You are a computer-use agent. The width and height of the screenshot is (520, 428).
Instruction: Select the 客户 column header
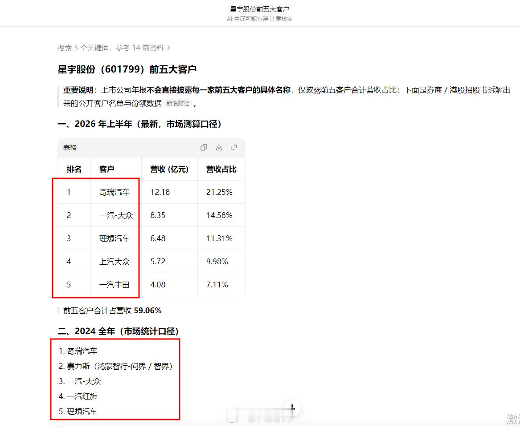click(107, 169)
